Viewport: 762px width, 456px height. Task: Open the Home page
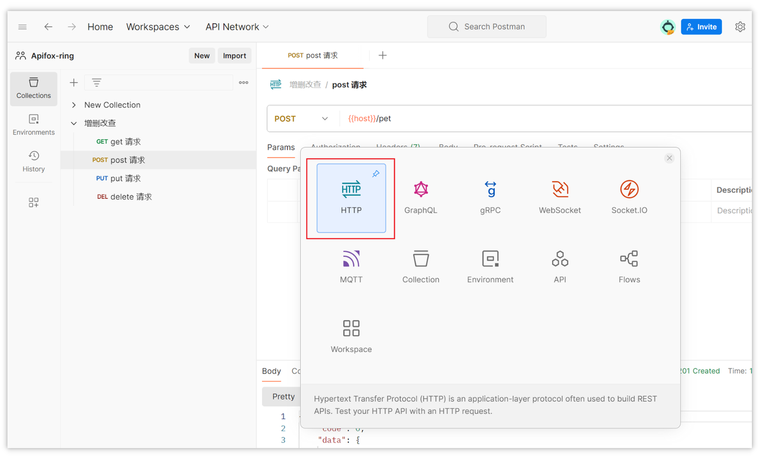pos(100,27)
